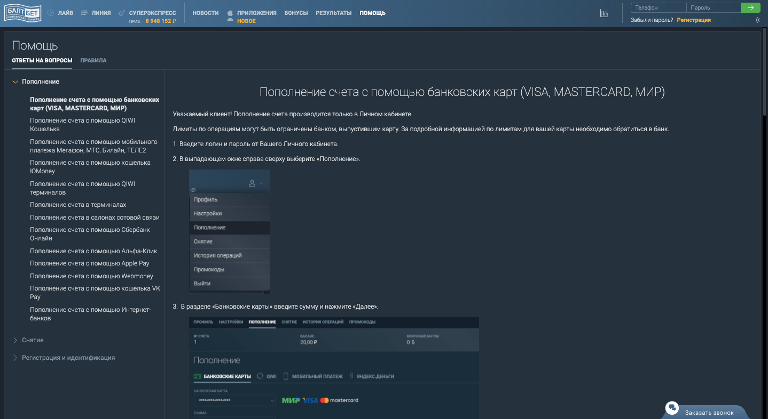Open the ЛИНИЯ menu item
This screenshot has height=419, width=768.
tap(101, 13)
